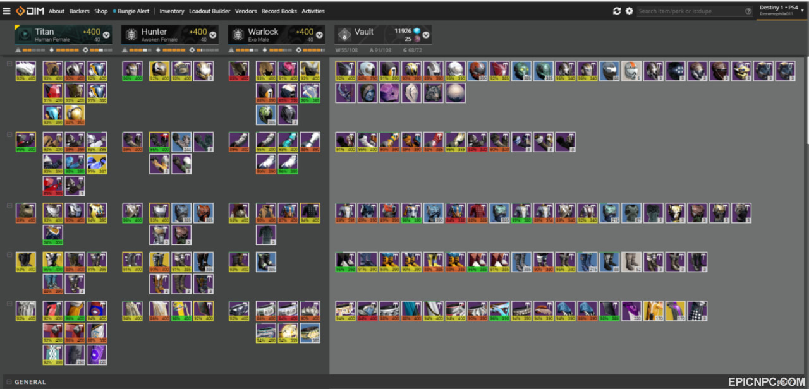The width and height of the screenshot is (809, 389).
Task: Open the Record Books link
Action: pyautogui.click(x=279, y=11)
